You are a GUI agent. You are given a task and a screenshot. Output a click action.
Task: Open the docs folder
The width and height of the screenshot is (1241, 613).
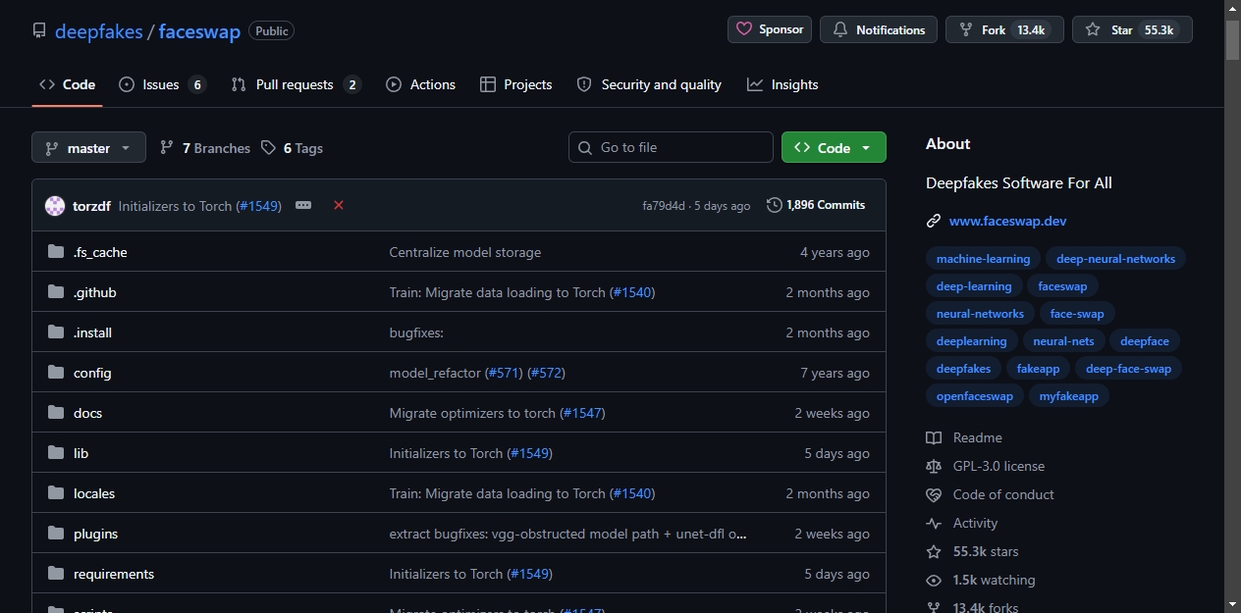point(87,413)
